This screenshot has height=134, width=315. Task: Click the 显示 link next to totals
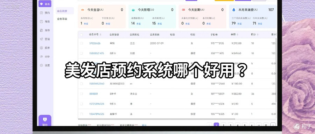[x=144, y=125]
